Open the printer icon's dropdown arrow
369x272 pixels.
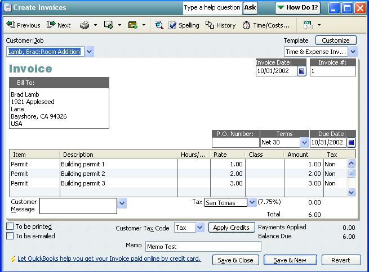[95, 25]
